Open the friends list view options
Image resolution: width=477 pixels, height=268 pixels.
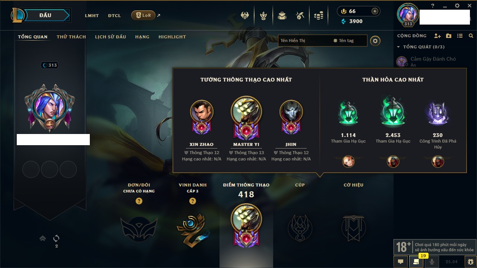[x=460, y=36]
